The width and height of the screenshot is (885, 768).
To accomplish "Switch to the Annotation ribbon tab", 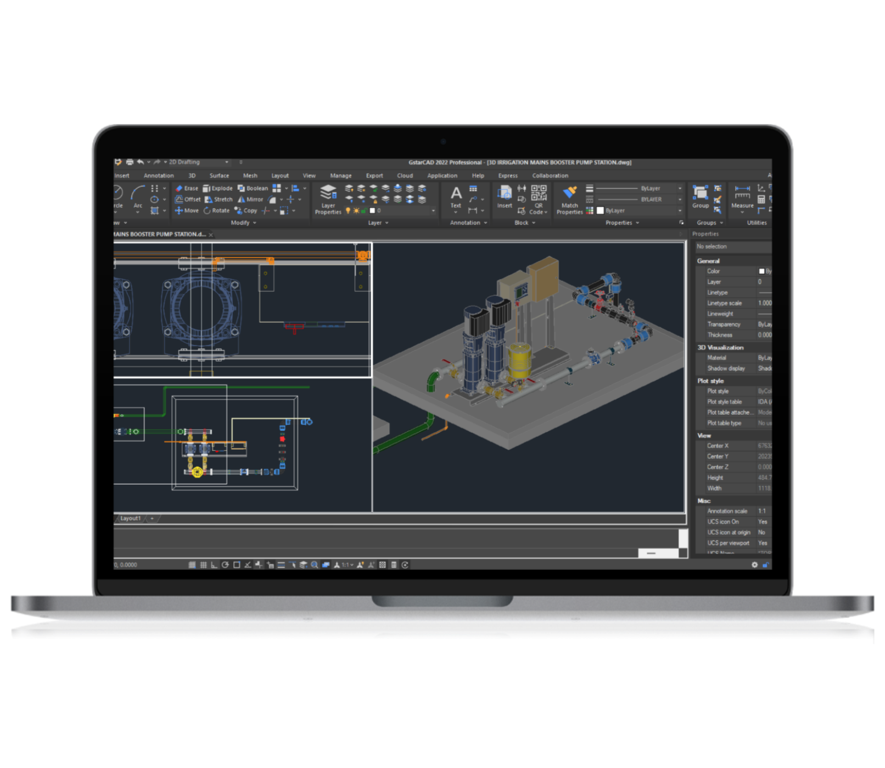I will [159, 175].
